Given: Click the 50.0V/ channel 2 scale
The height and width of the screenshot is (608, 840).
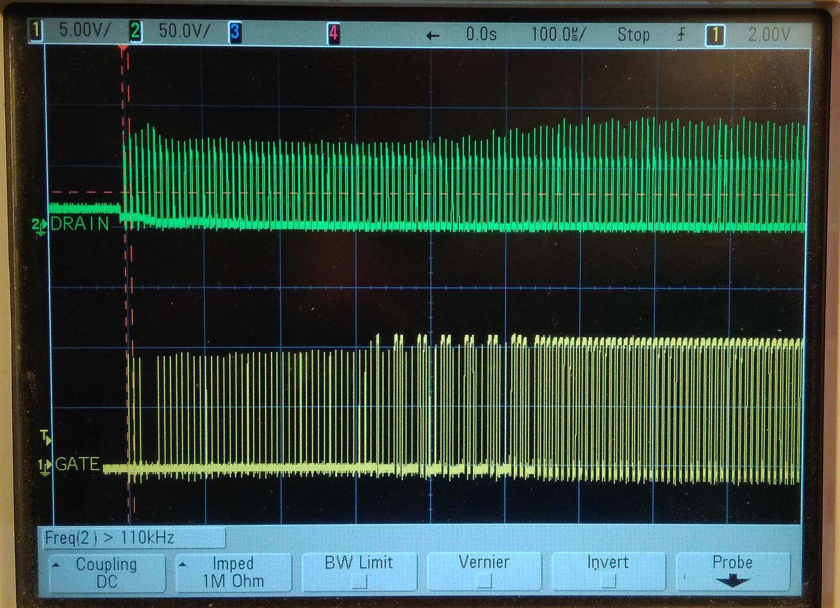Looking at the screenshot, I should point(184,31).
